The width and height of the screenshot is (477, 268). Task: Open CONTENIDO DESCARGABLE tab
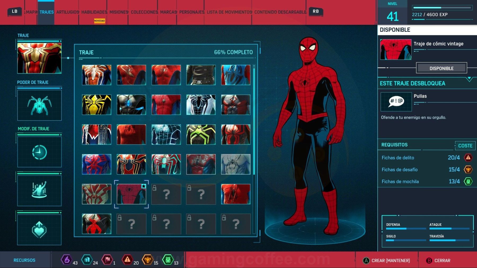click(x=280, y=12)
